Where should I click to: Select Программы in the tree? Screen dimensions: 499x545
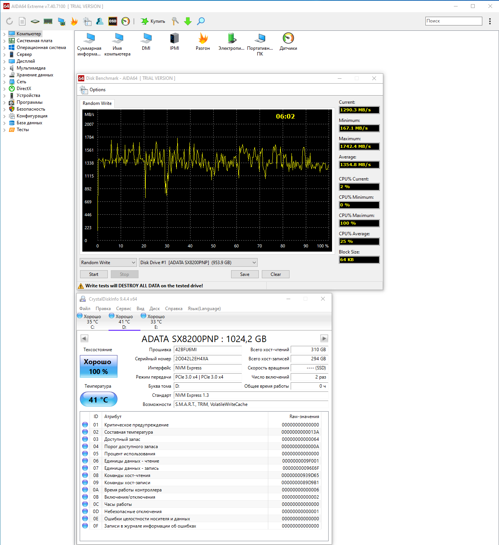[30, 102]
